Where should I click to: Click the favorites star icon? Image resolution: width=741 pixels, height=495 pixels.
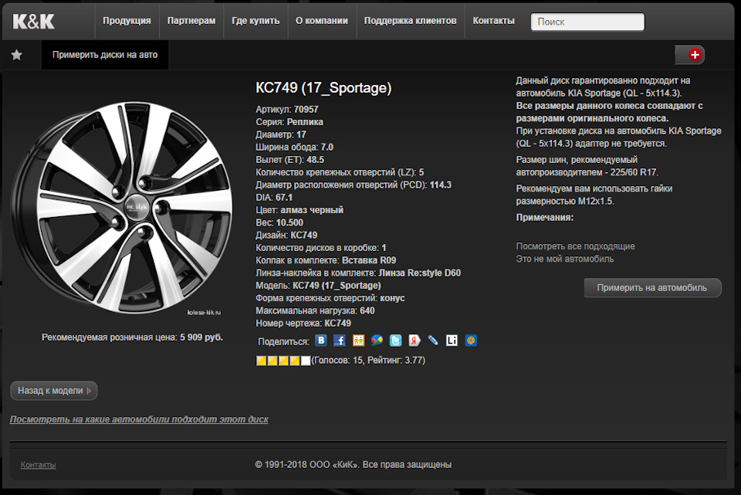coord(16,55)
